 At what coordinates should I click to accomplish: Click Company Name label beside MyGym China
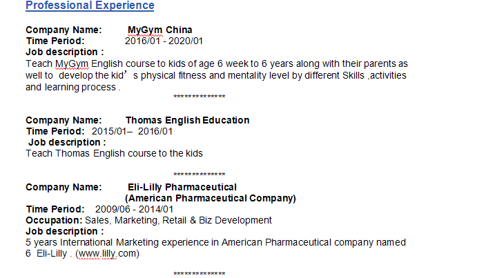tap(64, 30)
